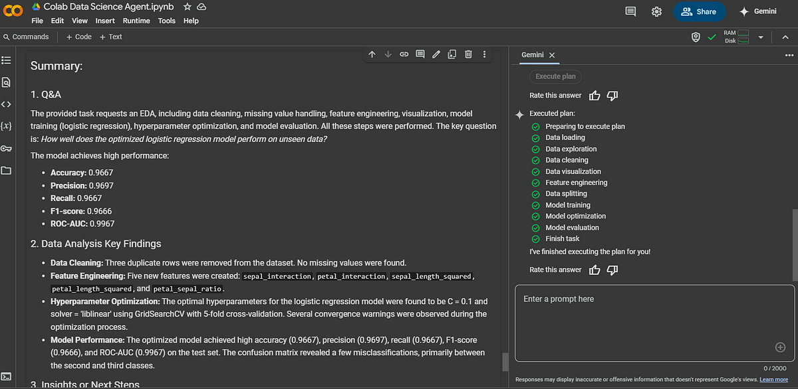This screenshot has width=798, height=389.
Task: Thumbs down the first Gemini answer
Action: [x=612, y=96]
